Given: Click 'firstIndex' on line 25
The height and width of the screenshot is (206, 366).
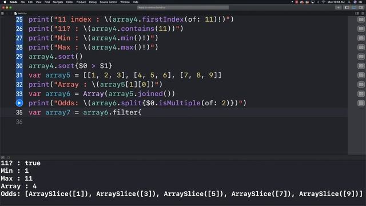Looking at the screenshot, I should pyautogui.click(x=162, y=19).
